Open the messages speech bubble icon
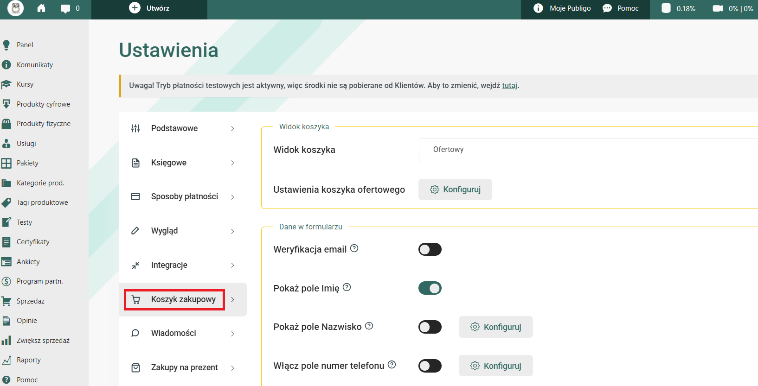Image resolution: width=758 pixels, height=386 pixels. [x=65, y=8]
